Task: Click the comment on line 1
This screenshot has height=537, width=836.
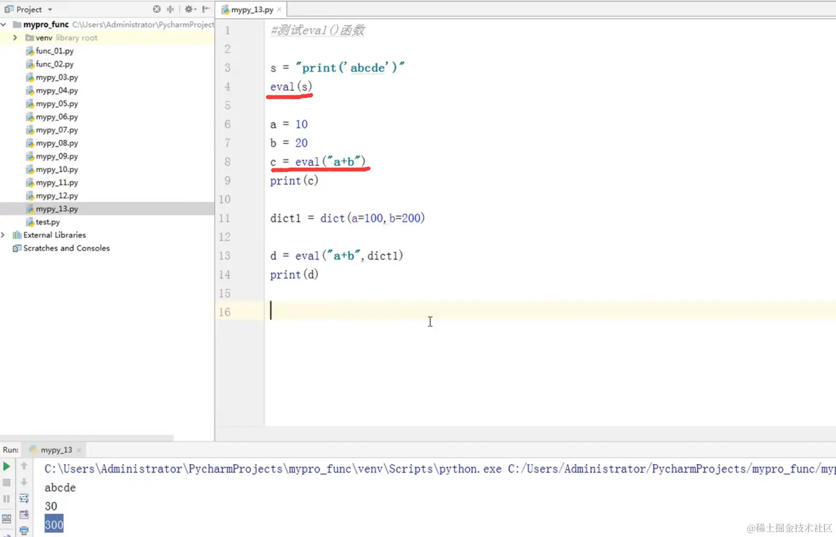Action: (x=318, y=30)
